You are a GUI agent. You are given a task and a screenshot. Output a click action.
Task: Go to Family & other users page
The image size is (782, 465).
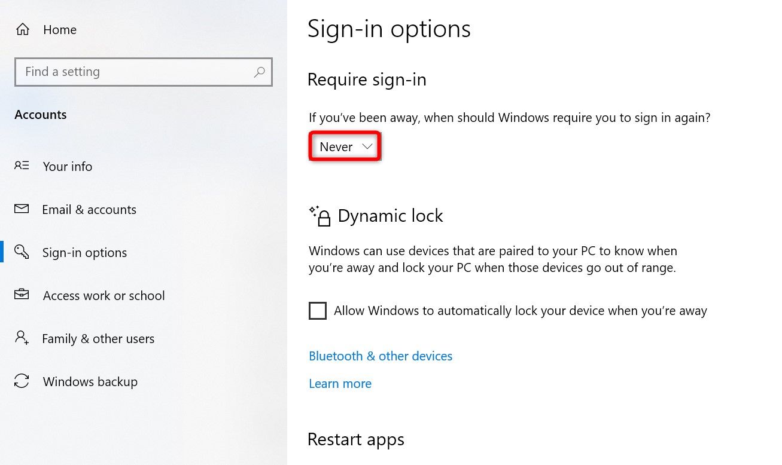click(98, 338)
